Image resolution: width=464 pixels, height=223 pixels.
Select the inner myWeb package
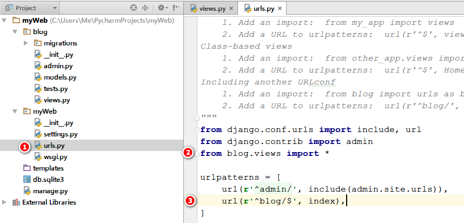click(45, 111)
